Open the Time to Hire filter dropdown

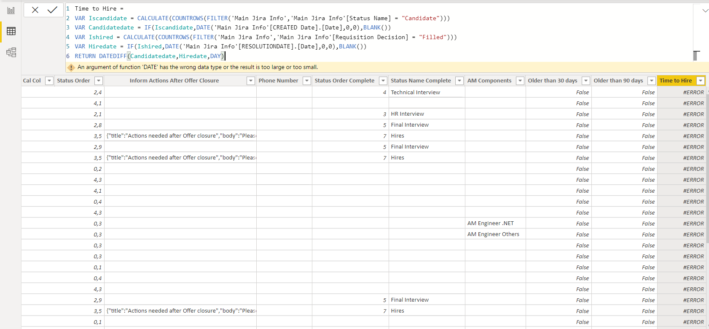click(701, 81)
